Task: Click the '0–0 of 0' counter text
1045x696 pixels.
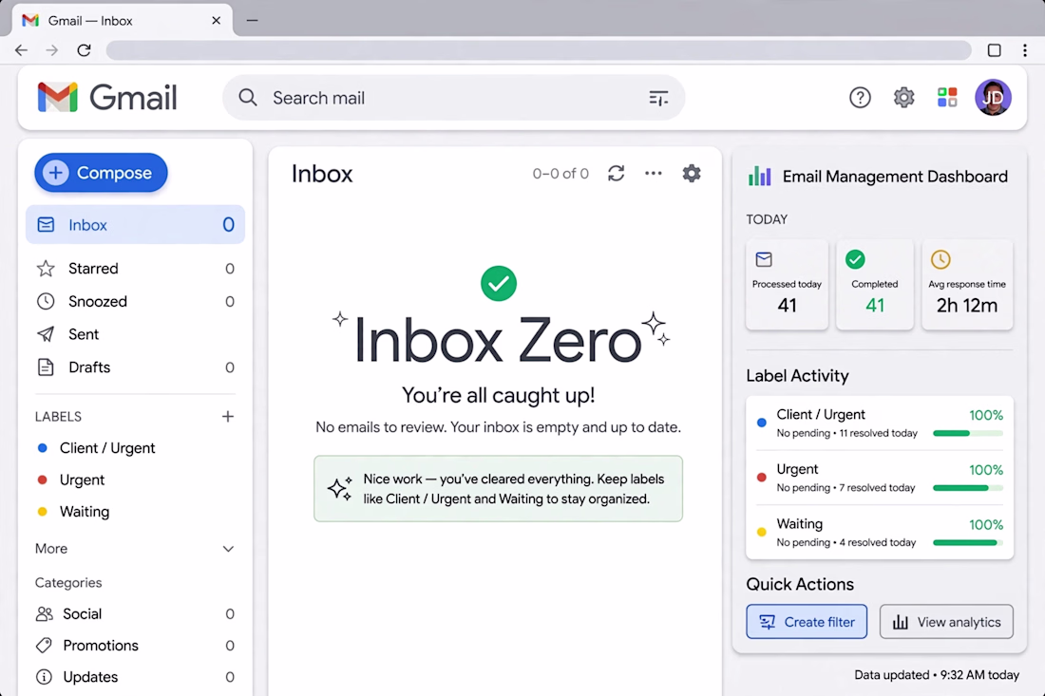Action: pyautogui.click(x=560, y=174)
